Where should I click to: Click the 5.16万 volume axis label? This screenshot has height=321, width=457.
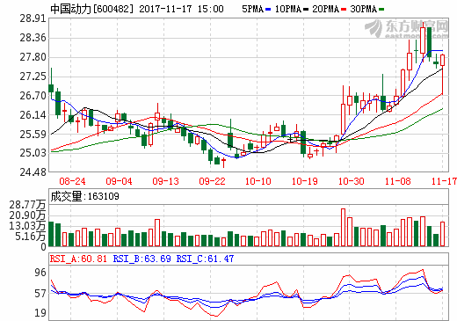[x=31, y=237]
